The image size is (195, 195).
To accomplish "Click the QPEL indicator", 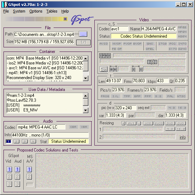I will [150, 49].
